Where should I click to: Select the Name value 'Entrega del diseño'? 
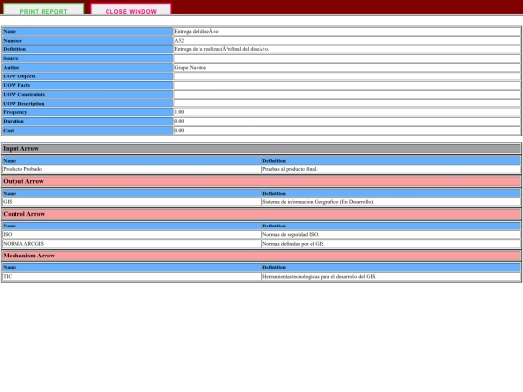point(197,31)
